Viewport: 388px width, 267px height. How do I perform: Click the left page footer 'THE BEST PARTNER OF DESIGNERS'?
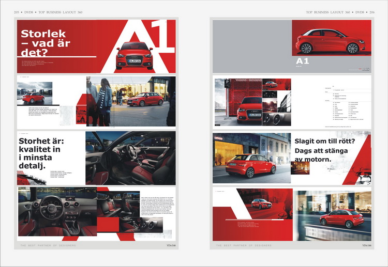pyautogui.click(x=48, y=245)
